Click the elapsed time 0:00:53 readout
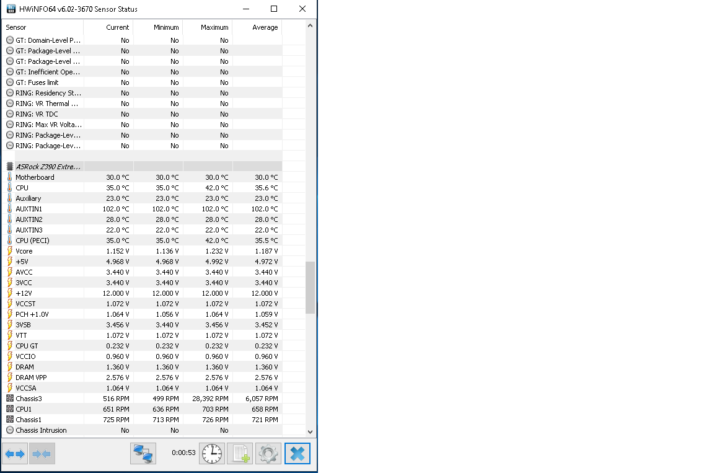The width and height of the screenshot is (714, 473). point(183,453)
